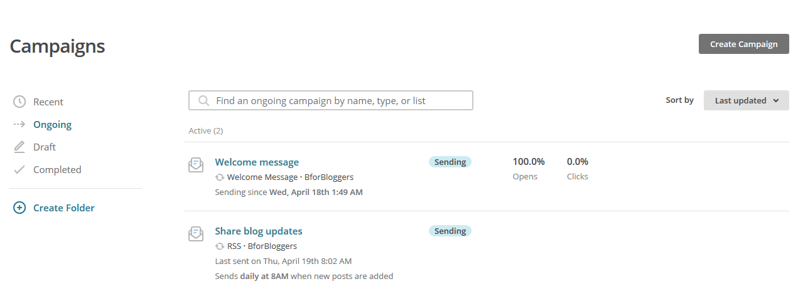Image resolution: width=798 pixels, height=306 pixels.
Task: Click the clock icon next to Recent
Action: (19, 102)
